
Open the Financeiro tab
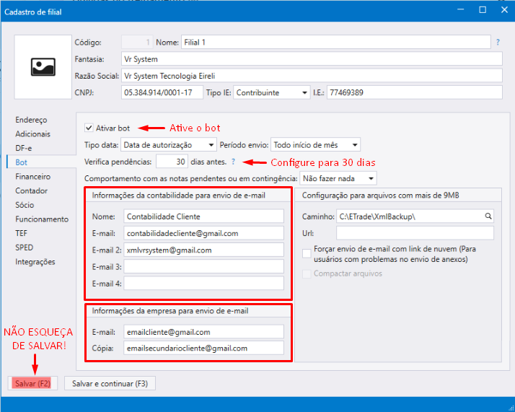[x=33, y=177]
